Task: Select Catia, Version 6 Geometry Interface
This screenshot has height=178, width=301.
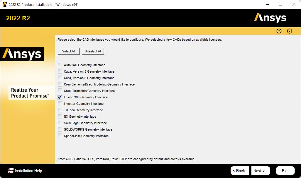Action: [x=60, y=78]
